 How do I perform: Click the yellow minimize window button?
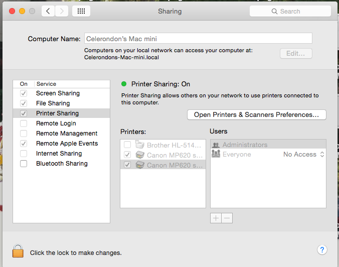pyautogui.click(x=22, y=11)
